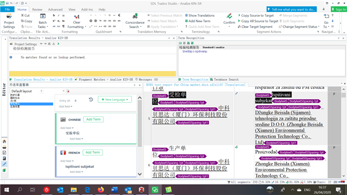347x195 pixels.
Task: Click the red delete-entry icon in termbase viewer
Action: [68, 91]
